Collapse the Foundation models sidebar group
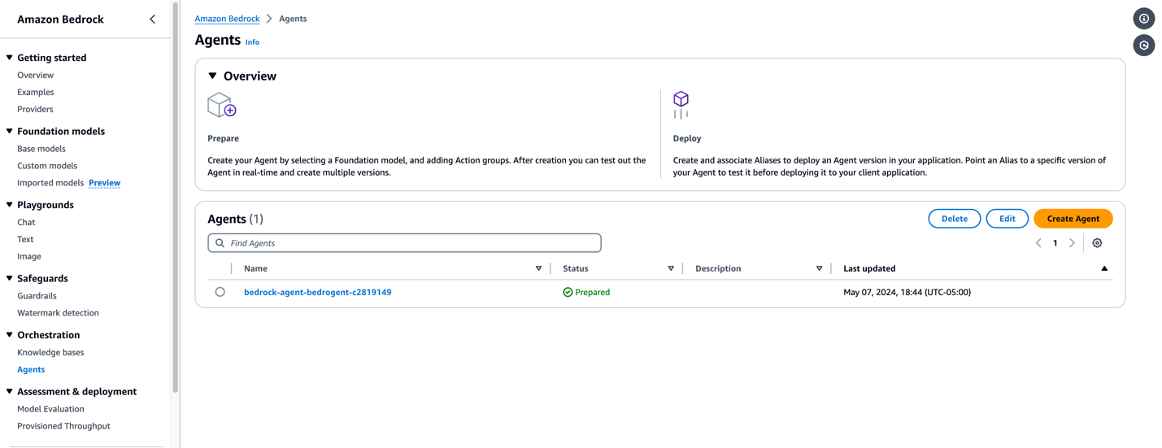Screen dimensions: 1162x448 [x=10, y=131]
